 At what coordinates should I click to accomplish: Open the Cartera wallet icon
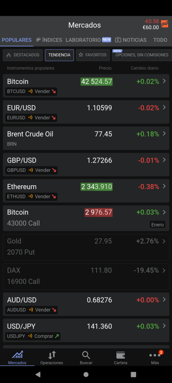point(121,355)
